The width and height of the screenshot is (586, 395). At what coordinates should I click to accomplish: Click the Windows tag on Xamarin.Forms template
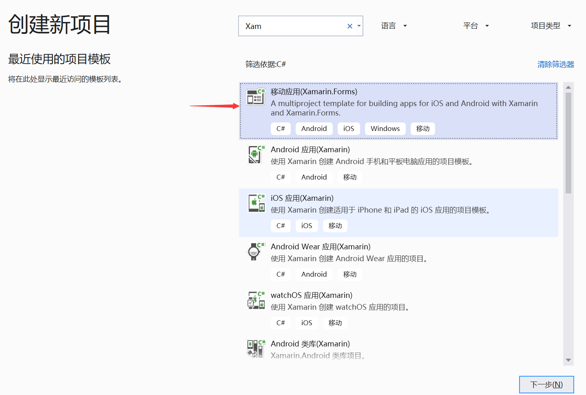tap(385, 129)
